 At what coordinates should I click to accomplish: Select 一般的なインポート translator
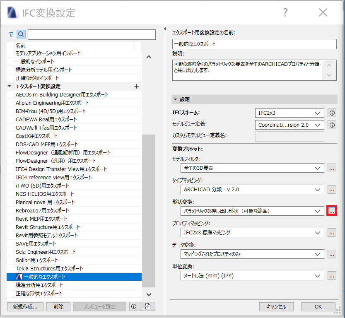[74, 62]
